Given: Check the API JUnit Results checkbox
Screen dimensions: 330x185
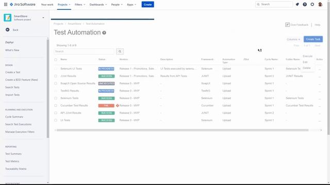Looking at the screenshot, I should pos(56,113).
